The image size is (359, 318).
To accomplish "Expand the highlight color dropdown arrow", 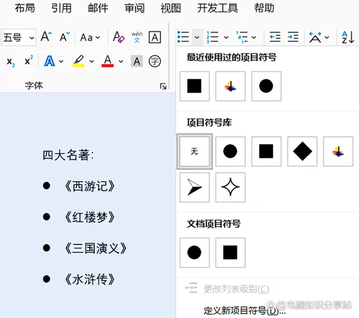I will click(x=92, y=61).
